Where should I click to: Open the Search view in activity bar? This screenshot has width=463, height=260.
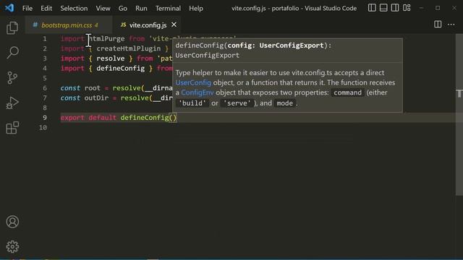12,53
